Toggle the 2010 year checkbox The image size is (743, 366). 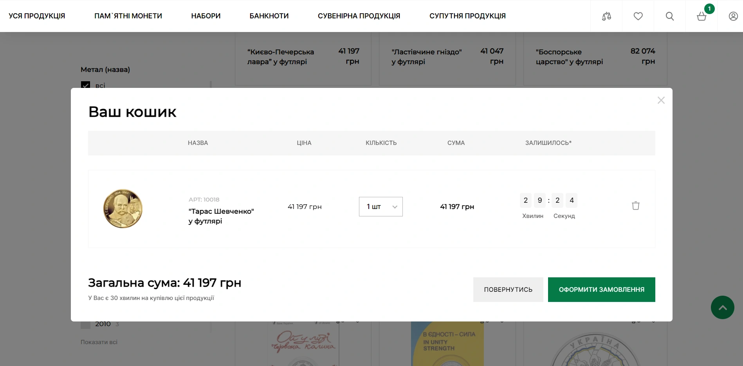point(85,324)
